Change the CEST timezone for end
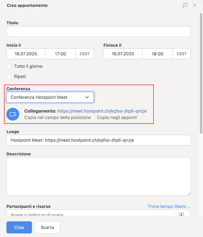The height and width of the screenshot is (237, 203). 182,54
